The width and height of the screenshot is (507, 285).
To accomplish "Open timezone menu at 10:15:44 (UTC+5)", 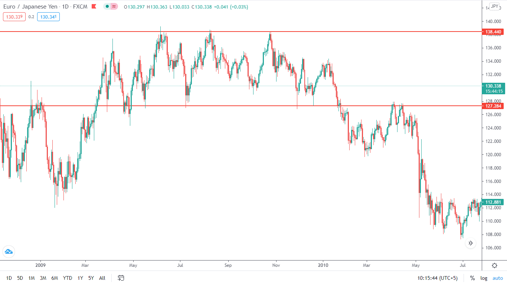I will click(x=437, y=278).
